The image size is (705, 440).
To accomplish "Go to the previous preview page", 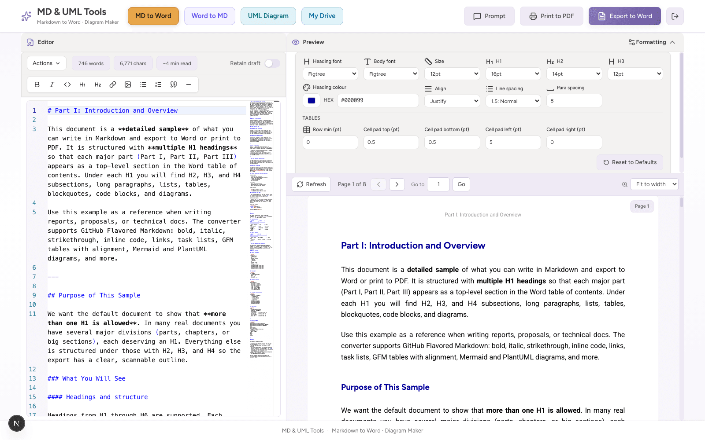I will 378,184.
